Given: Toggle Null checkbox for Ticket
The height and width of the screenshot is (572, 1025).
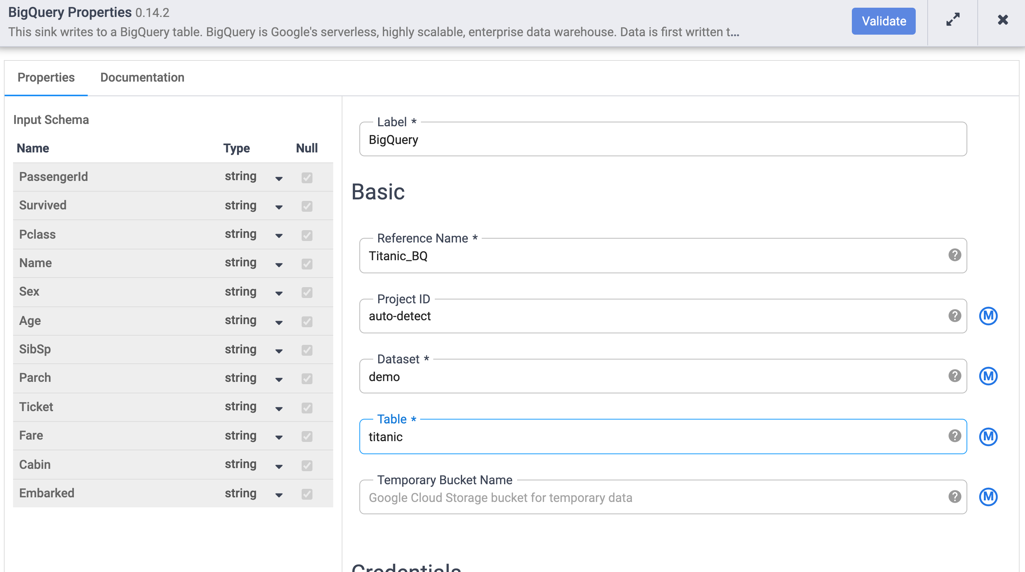Looking at the screenshot, I should point(307,408).
